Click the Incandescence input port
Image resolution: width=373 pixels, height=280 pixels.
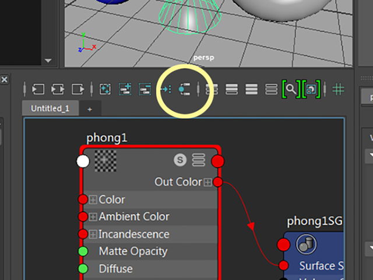click(x=83, y=234)
